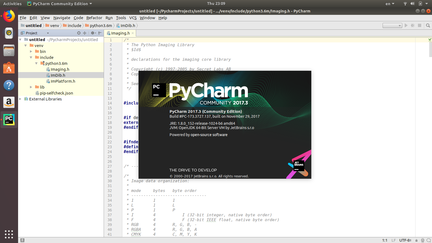Select ImDib.h in the project tree
432x243 pixels.
58,75
